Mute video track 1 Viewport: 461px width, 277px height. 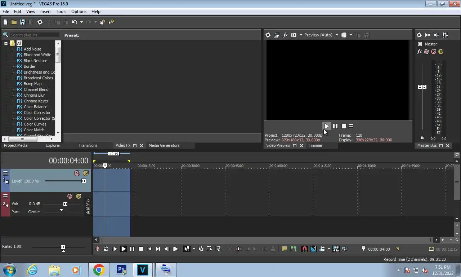(x=77, y=173)
